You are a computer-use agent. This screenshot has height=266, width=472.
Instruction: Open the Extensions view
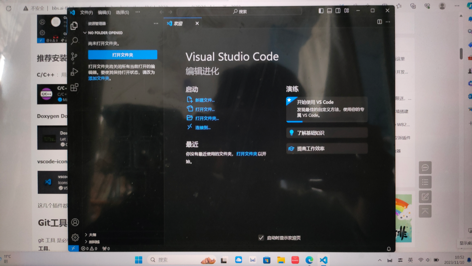tap(74, 87)
